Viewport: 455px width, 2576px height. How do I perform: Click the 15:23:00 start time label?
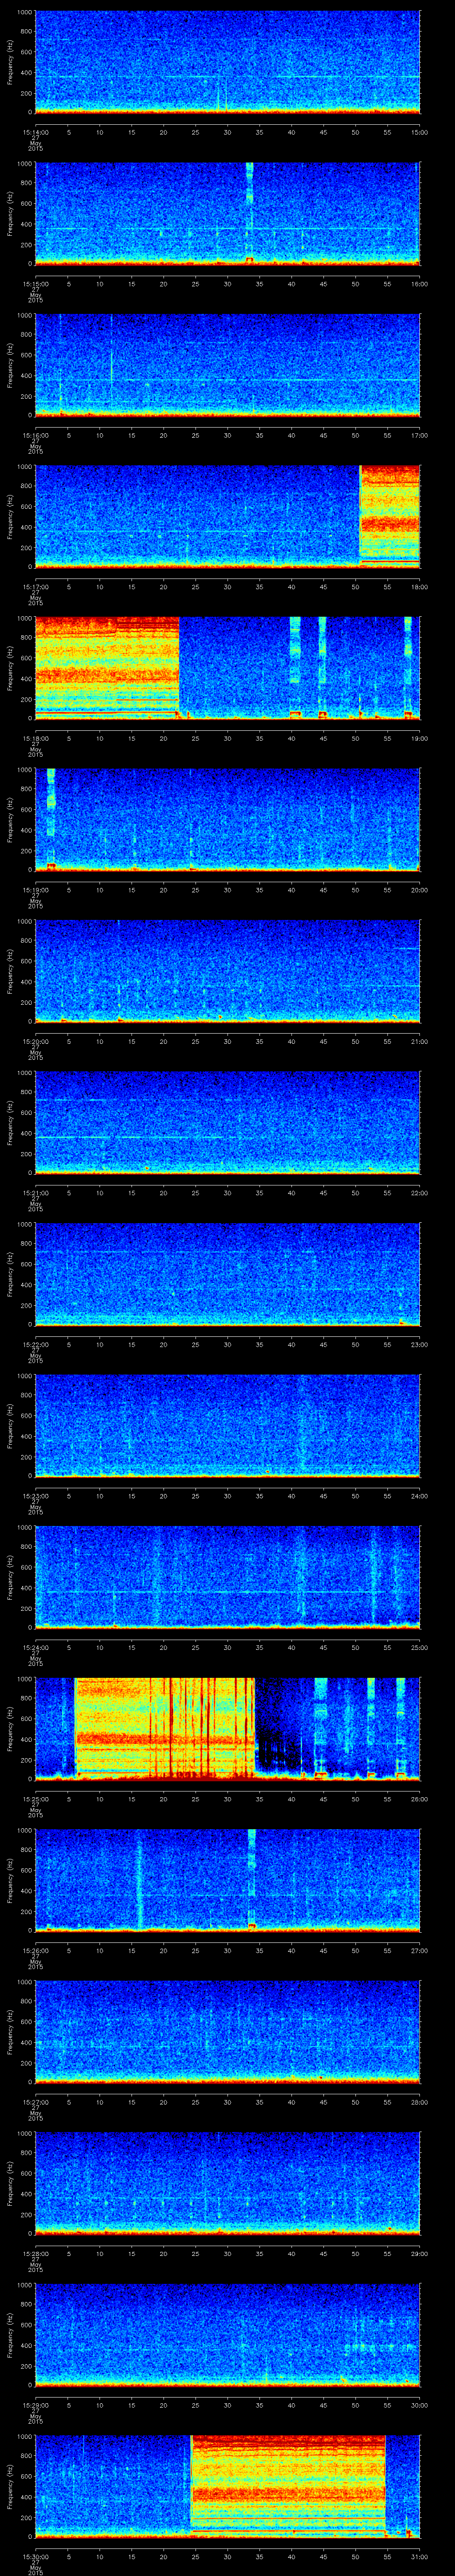35,1496
